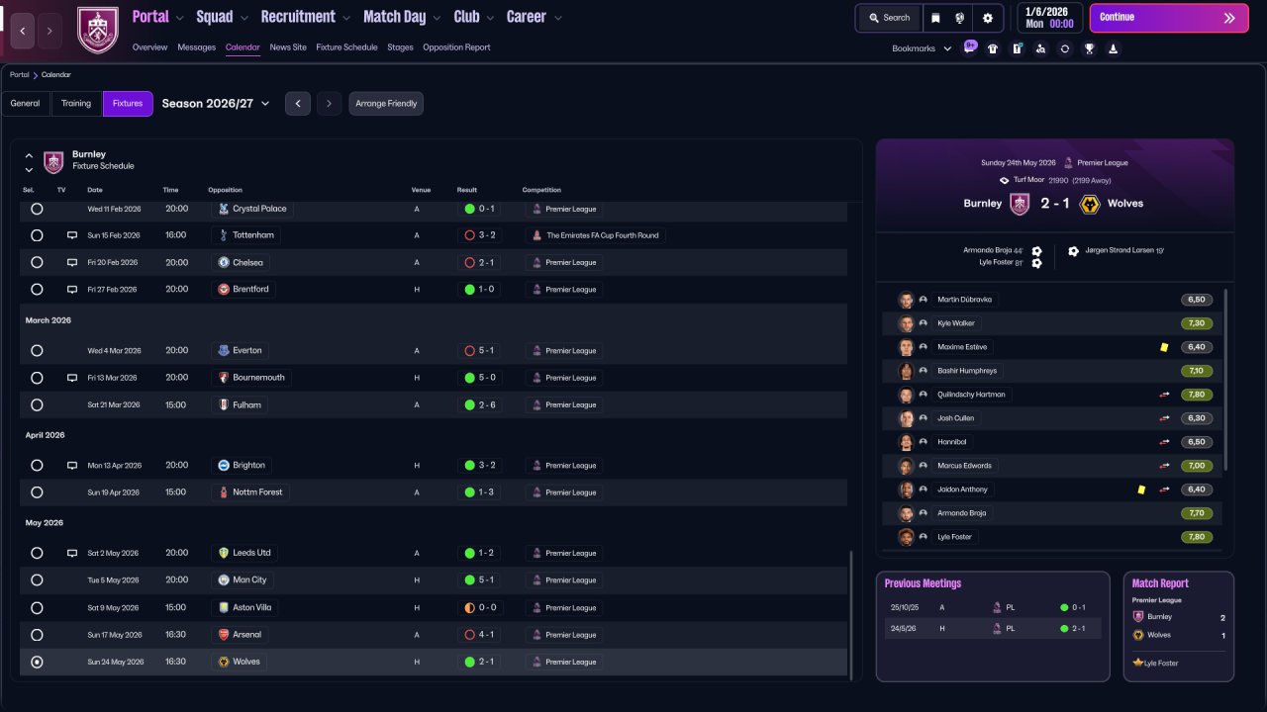Open the globe icon in the top bar

[960, 18]
